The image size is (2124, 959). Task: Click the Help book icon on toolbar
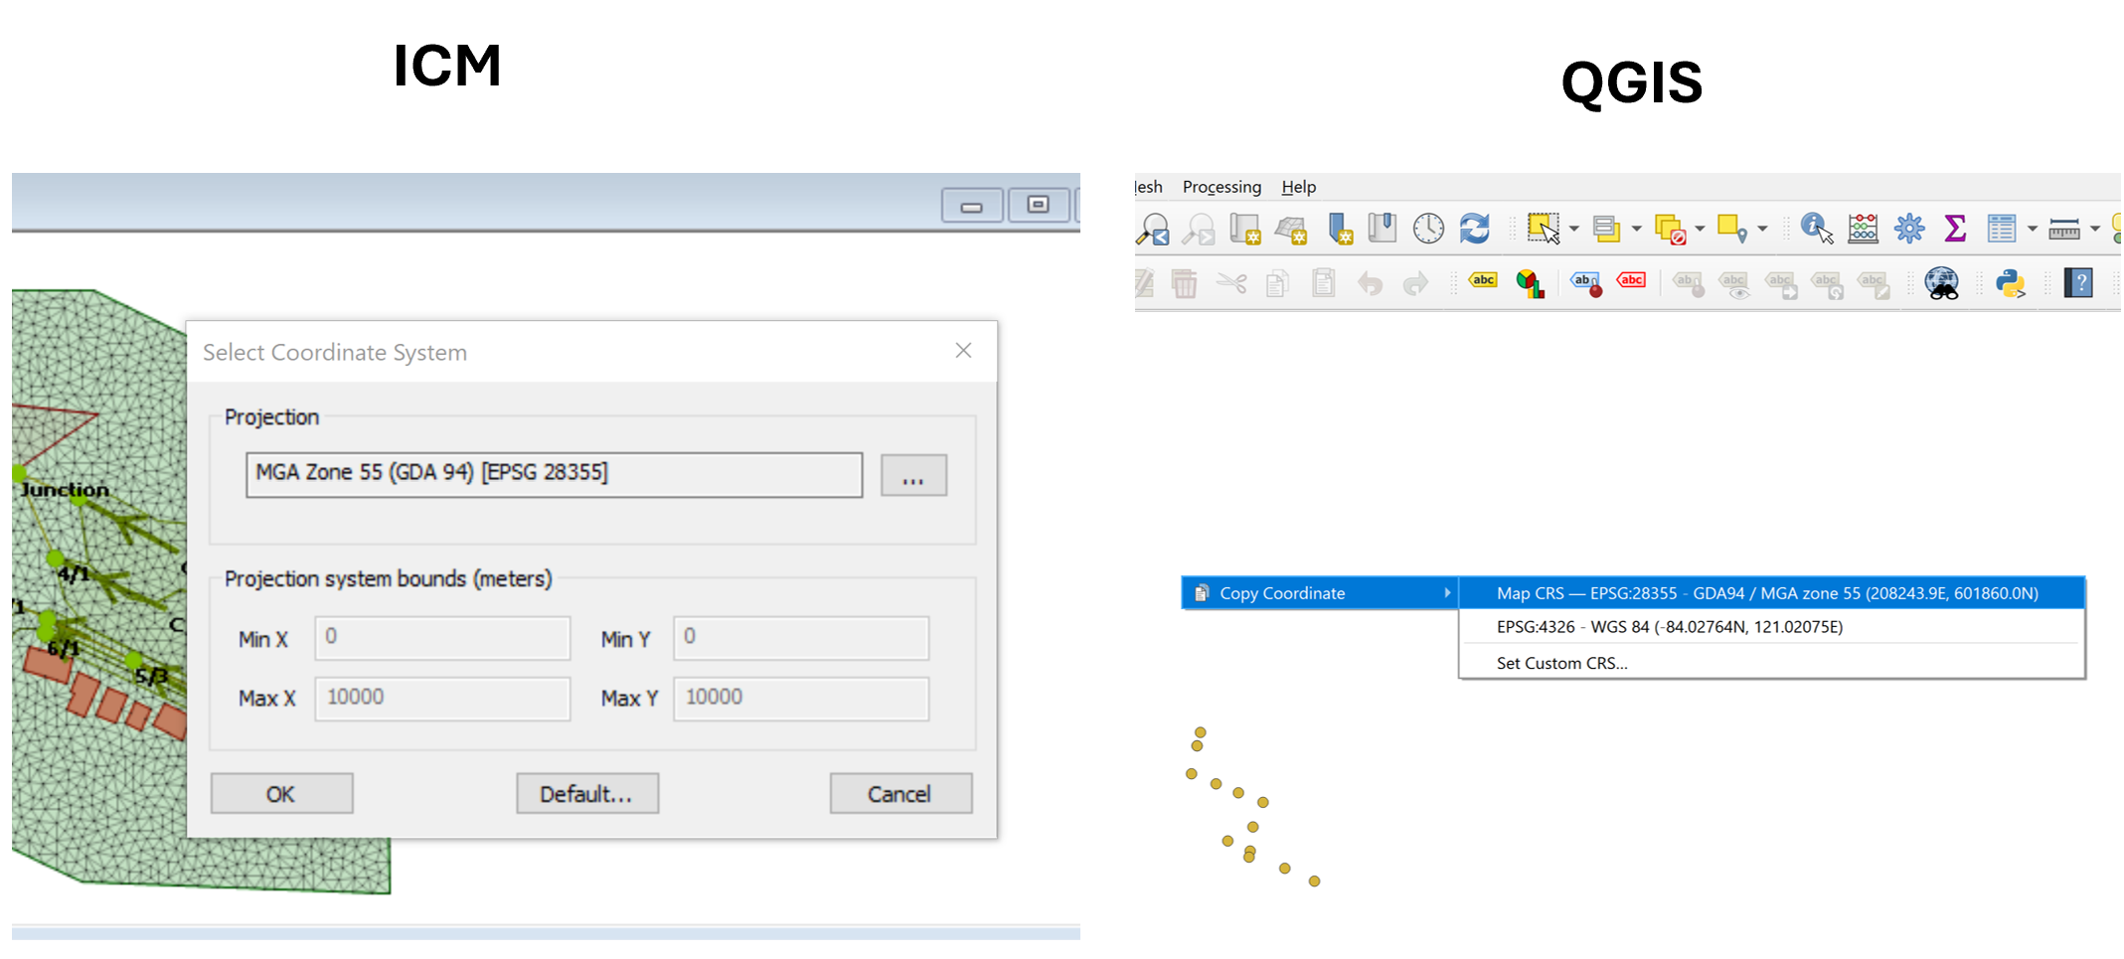coord(2079,284)
